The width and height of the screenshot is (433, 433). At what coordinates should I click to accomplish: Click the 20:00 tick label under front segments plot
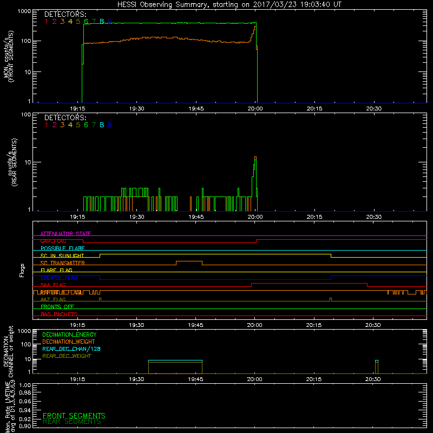(255, 109)
